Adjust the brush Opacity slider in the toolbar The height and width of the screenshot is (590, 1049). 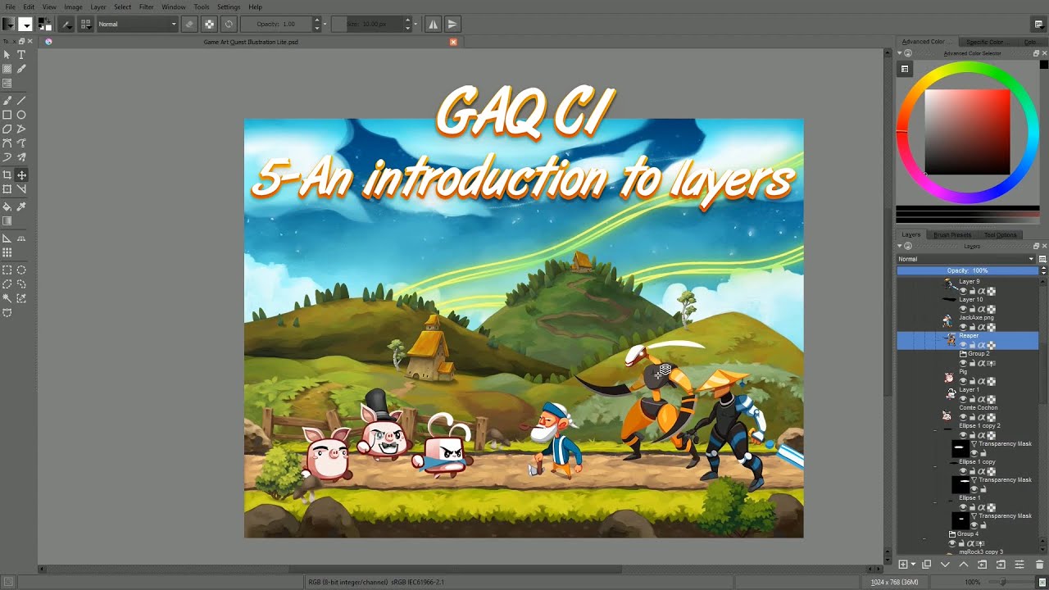[x=278, y=25]
